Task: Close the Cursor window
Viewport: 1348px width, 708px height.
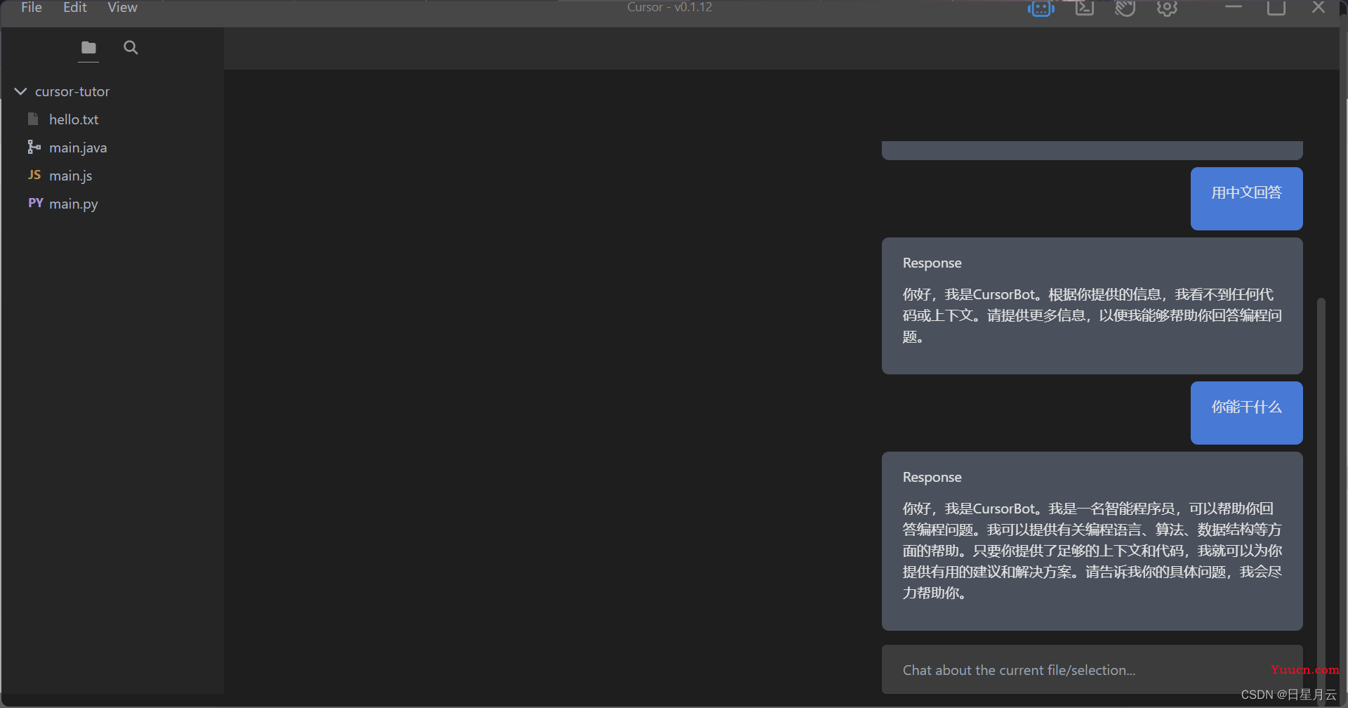Action: (x=1319, y=7)
